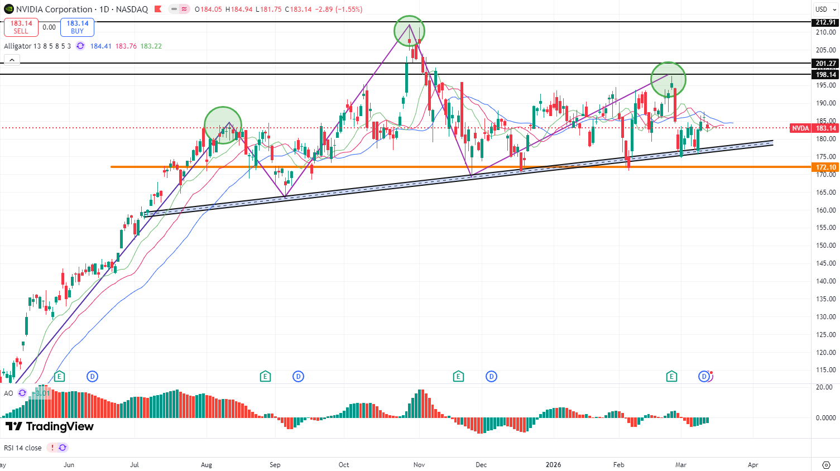Click the earnings E marker near November

click(458, 377)
